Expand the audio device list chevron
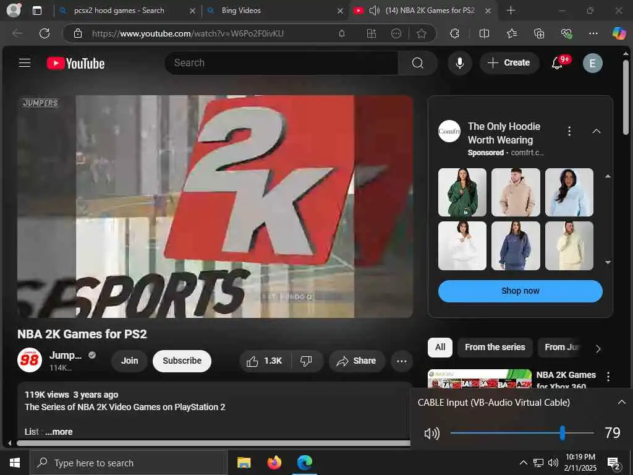 click(621, 402)
